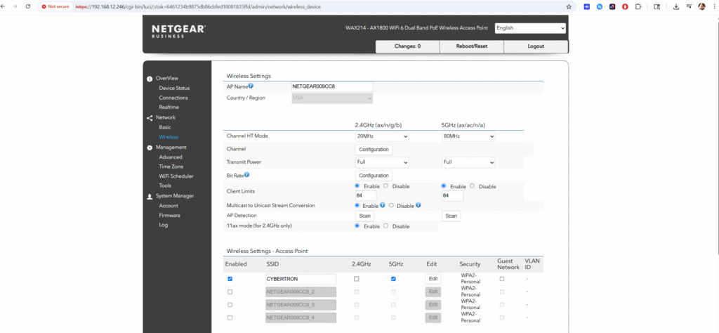Open Device Status in the sidebar
Image resolution: width=719 pixels, height=333 pixels.
174,88
